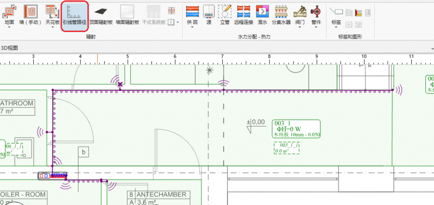This screenshot has height=205, width=434.
Task: Insert a 分集水器 manifold
Action: 281,14
